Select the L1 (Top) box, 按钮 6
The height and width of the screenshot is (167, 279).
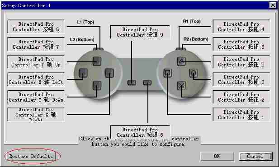coord(36,27)
